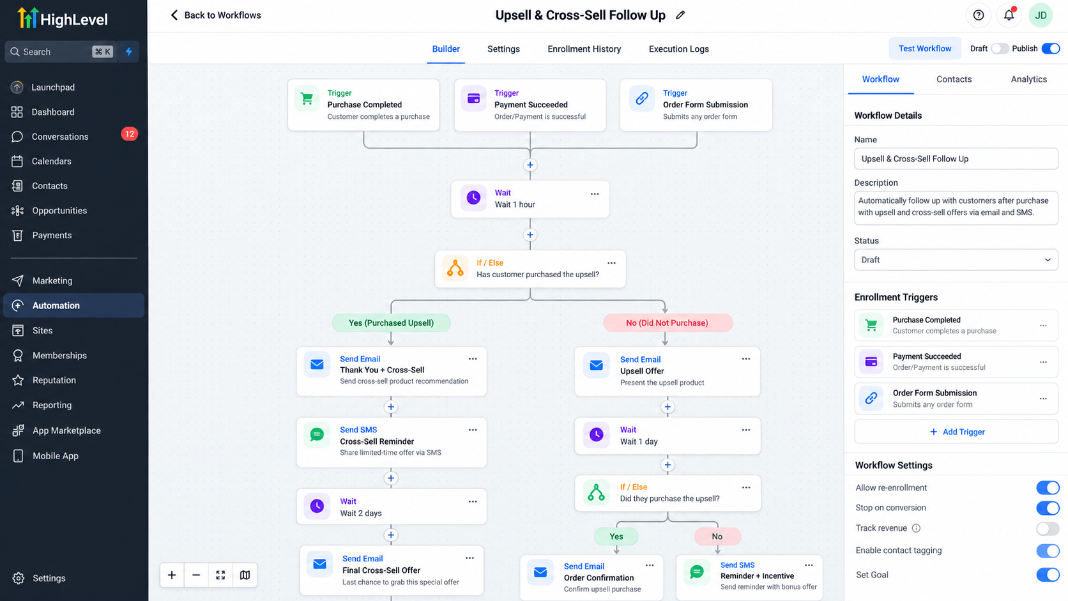
Task: Click the Purchase Completed trigger cart icon
Action: tap(307, 99)
